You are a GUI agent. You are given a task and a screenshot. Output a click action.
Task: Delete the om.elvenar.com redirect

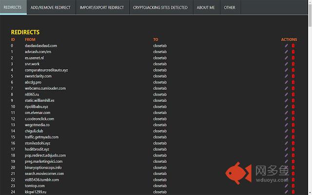(x=293, y=113)
